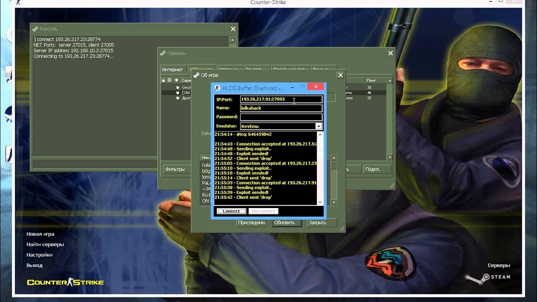Click the Emulator dropdown arrow
The width and height of the screenshot is (537, 302).
[x=318, y=126]
